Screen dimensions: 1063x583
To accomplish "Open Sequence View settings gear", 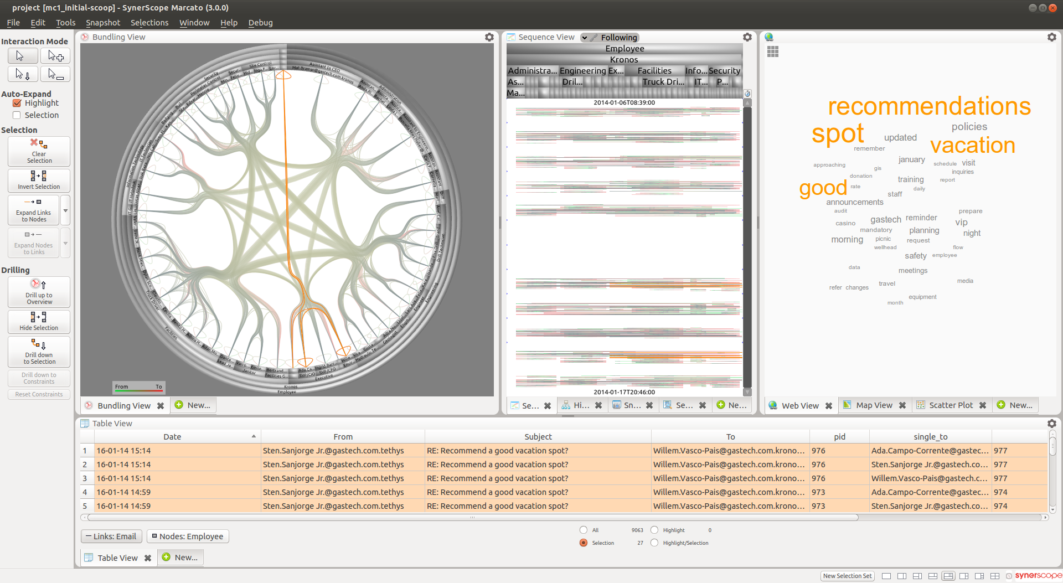I will tap(747, 37).
